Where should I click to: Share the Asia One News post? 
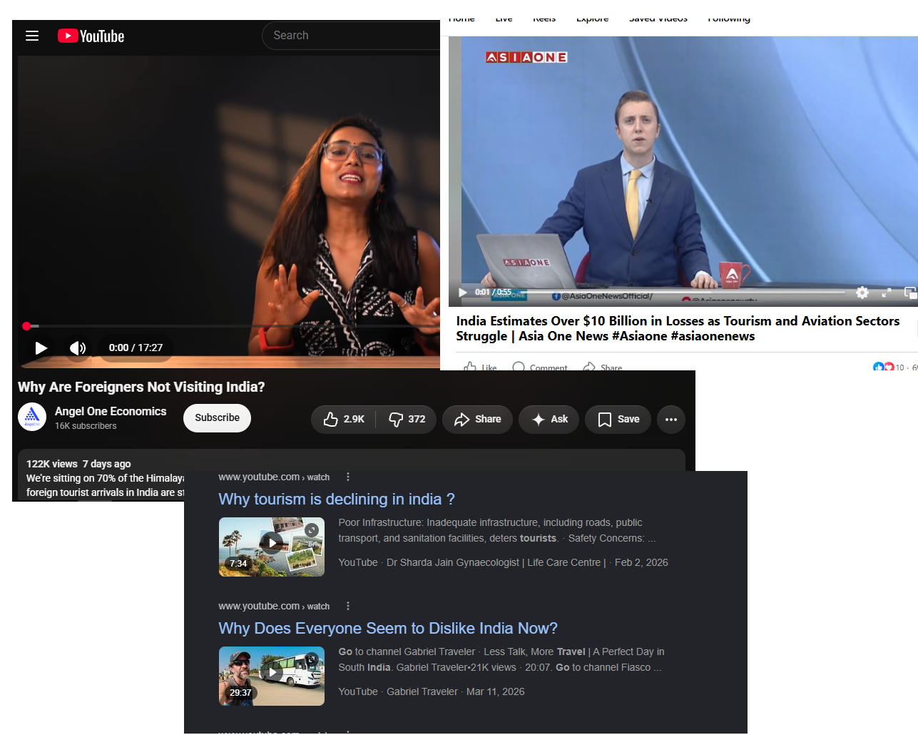coord(603,367)
